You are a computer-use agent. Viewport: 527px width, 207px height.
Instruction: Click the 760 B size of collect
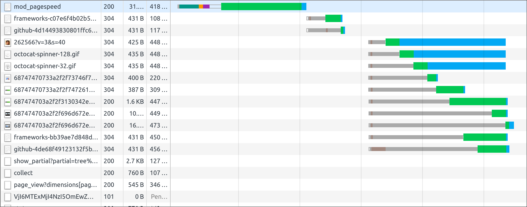pos(136,173)
